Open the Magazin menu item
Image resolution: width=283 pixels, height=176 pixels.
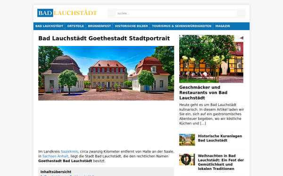tap(223, 26)
